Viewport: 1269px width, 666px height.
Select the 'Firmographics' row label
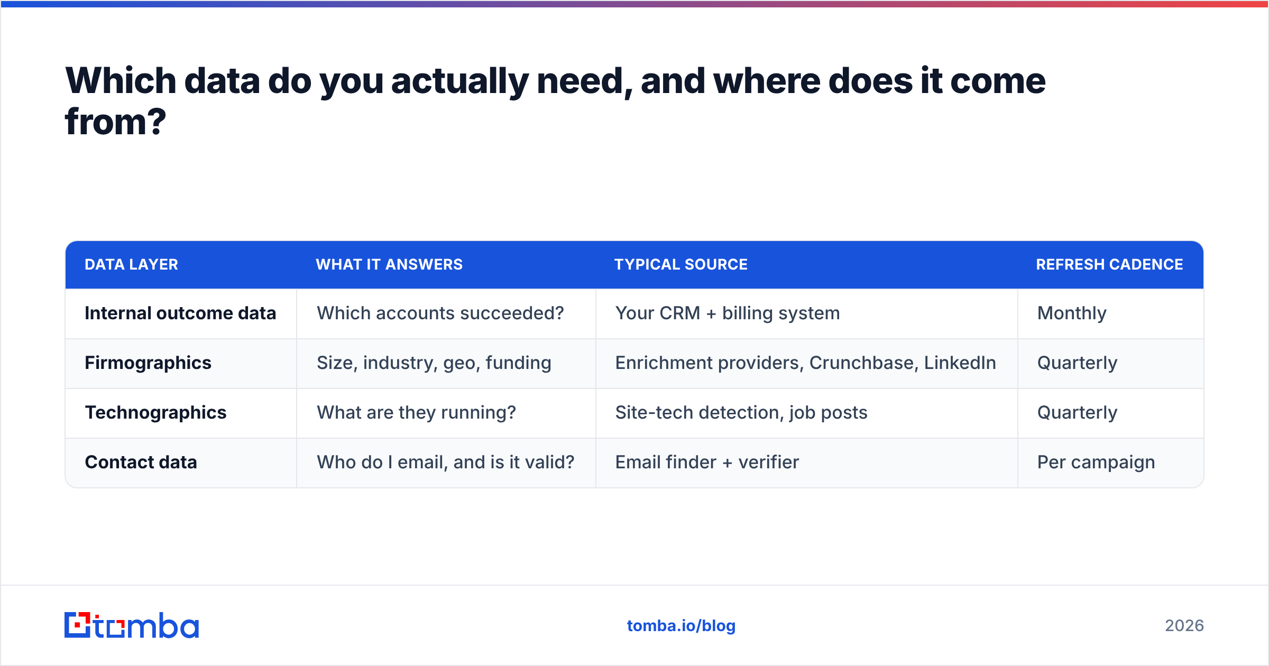point(148,363)
